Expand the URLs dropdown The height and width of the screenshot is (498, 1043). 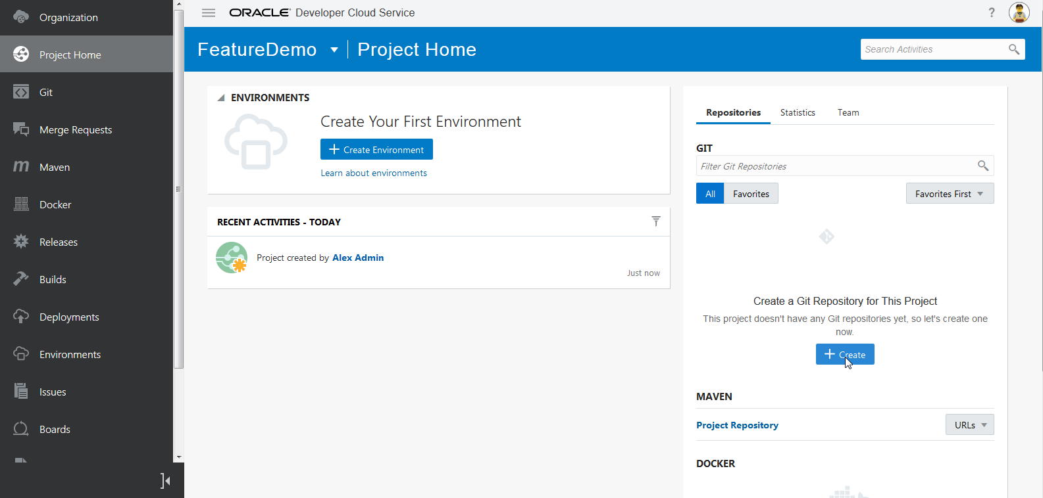tap(969, 425)
